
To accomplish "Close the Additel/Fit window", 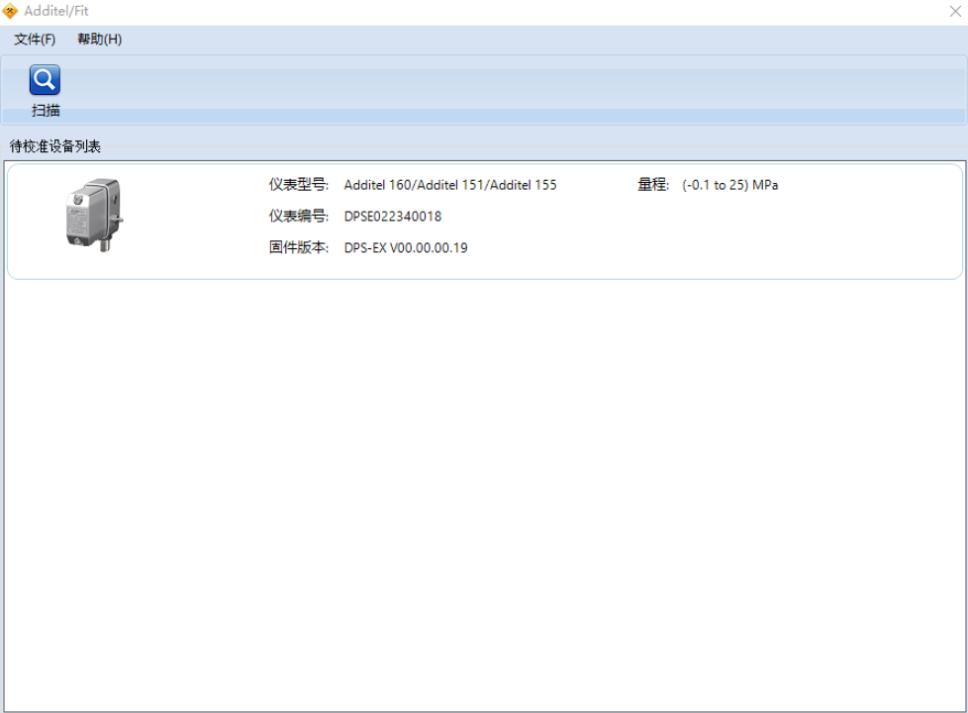I will [x=954, y=12].
